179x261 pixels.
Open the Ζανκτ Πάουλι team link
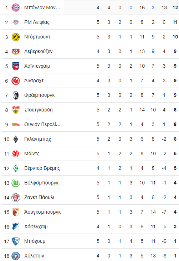[39, 197]
